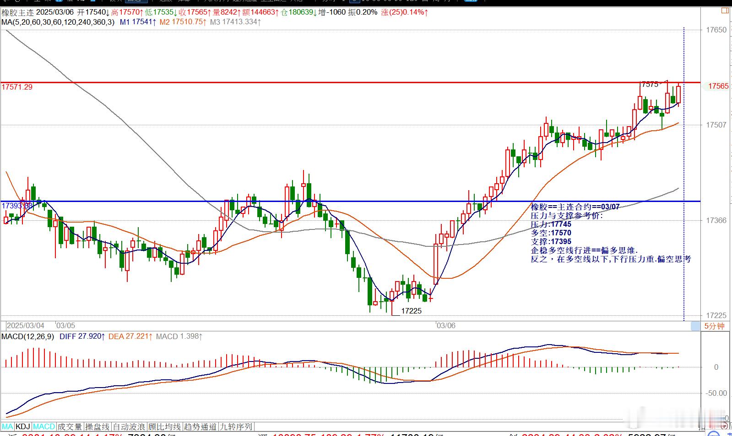Click the 03/05 date marker
Viewport: 732px width, 436px height.
(65, 325)
